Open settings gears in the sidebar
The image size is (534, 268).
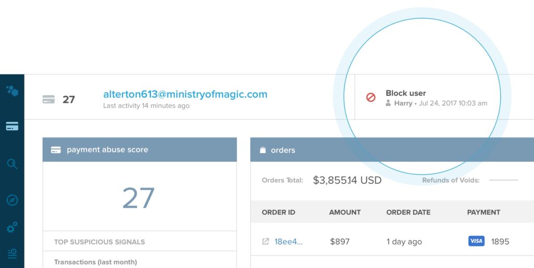click(12, 227)
